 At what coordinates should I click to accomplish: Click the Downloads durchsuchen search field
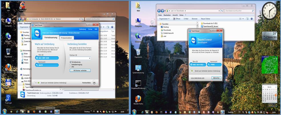(239, 11)
